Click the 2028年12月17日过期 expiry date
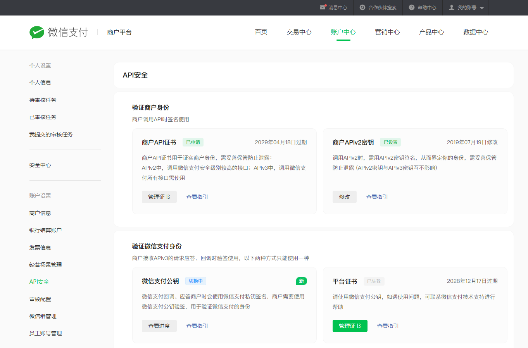Screen dimensions: 528x348 (x=472, y=281)
